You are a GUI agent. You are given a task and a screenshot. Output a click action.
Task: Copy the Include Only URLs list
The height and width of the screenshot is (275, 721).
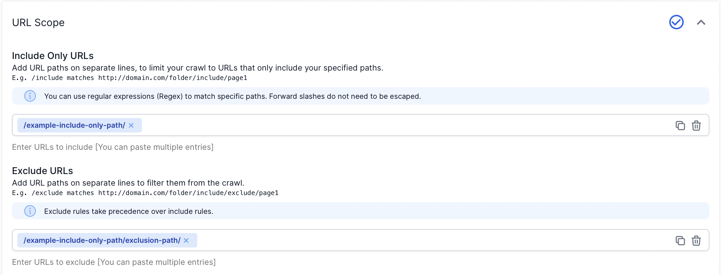pyautogui.click(x=681, y=125)
